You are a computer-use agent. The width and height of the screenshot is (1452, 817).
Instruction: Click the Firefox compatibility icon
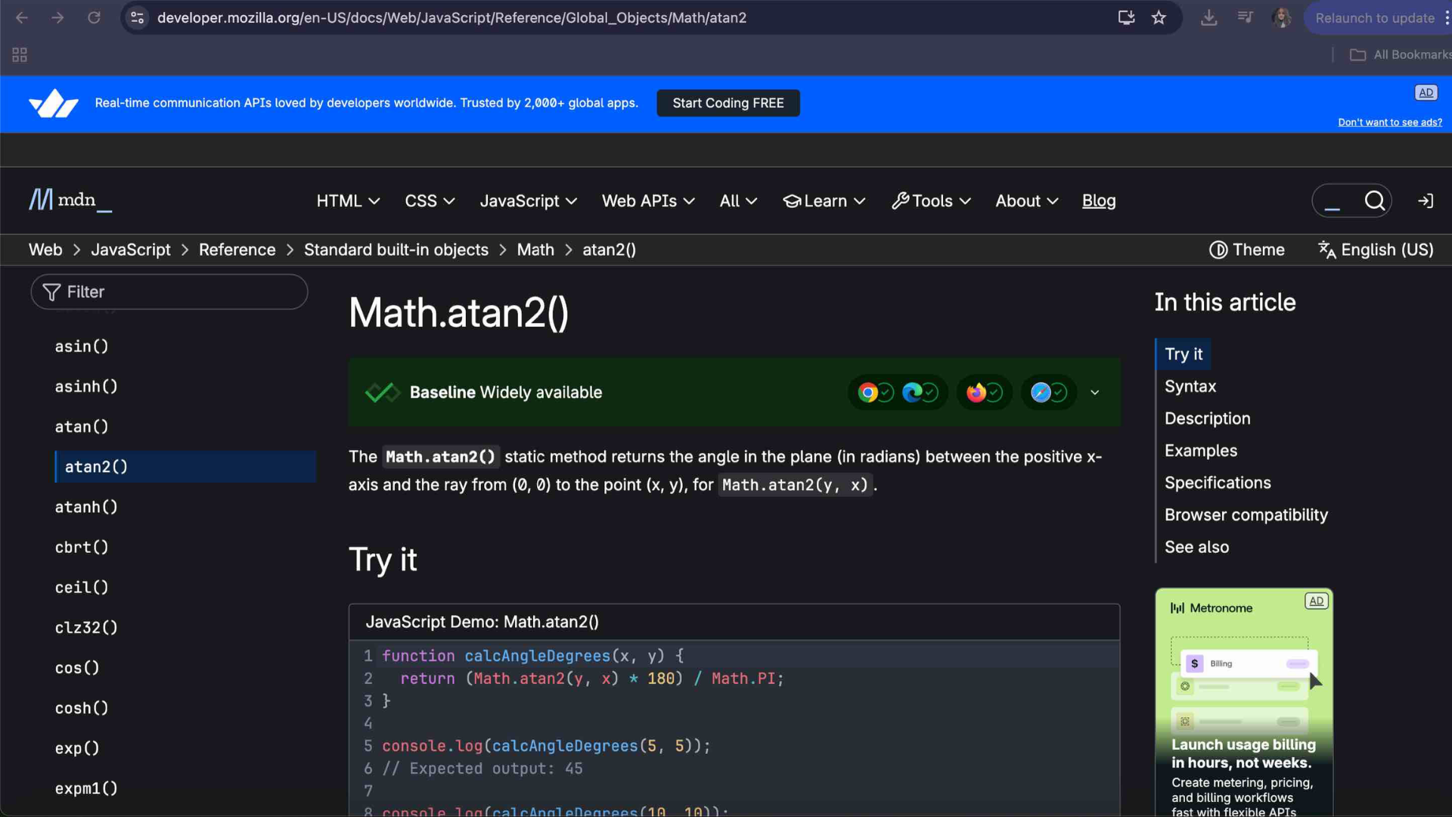click(976, 393)
